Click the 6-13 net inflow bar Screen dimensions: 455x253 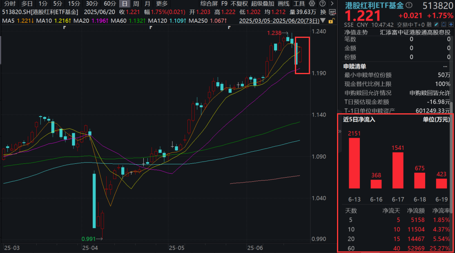[x=354, y=163]
